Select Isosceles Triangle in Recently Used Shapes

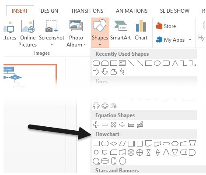(x=175, y=63)
